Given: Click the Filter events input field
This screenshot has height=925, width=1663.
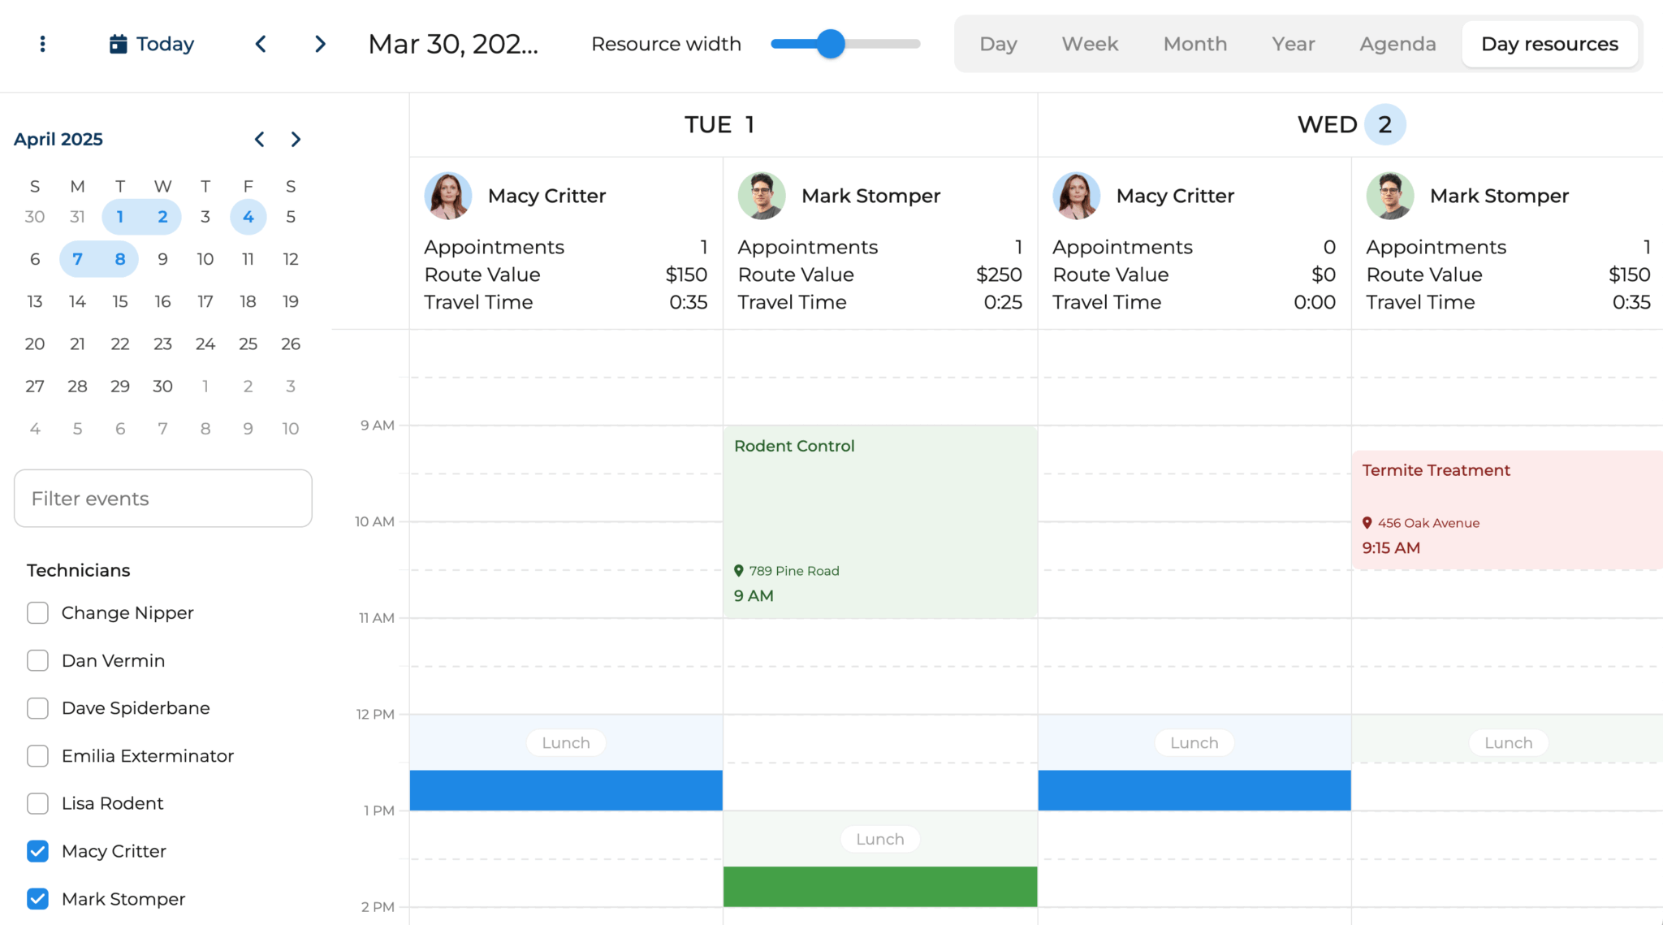Looking at the screenshot, I should click(x=163, y=499).
